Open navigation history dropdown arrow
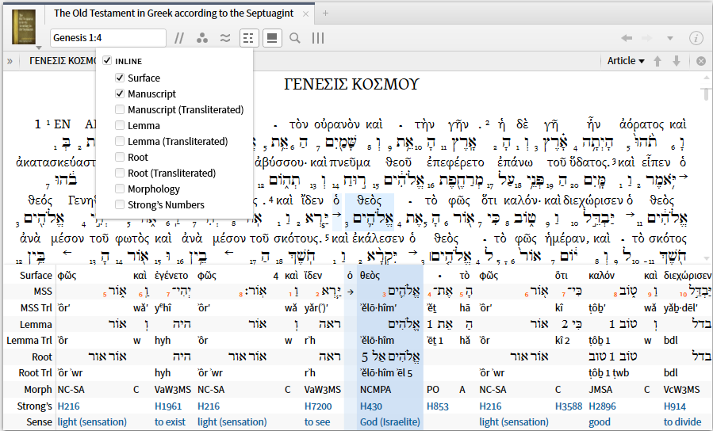The height and width of the screenshot is (431, 713). tap(670, 38)
